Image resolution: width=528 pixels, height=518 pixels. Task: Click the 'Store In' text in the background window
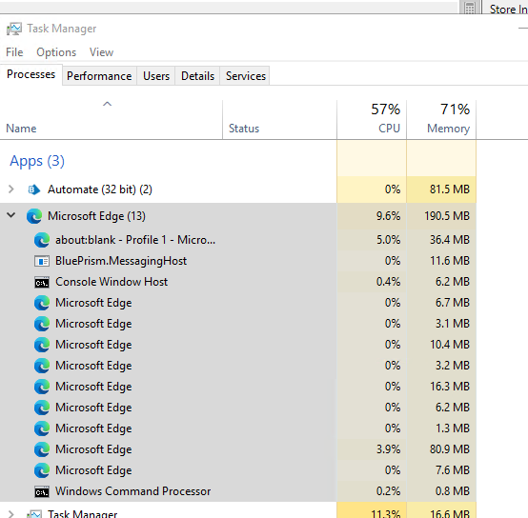(x=509, y=10)
